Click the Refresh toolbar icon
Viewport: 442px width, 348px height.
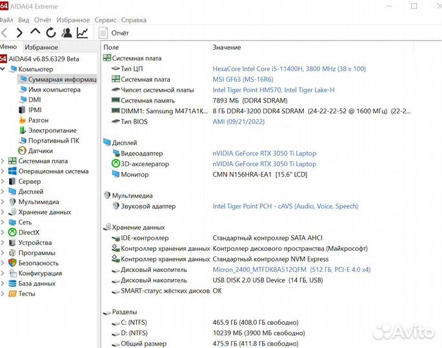point(51,33)
